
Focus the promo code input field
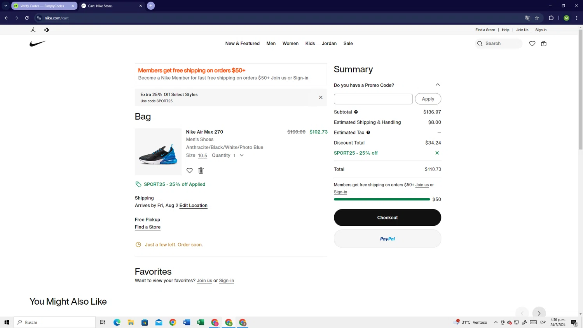click(x=373, y=99)
